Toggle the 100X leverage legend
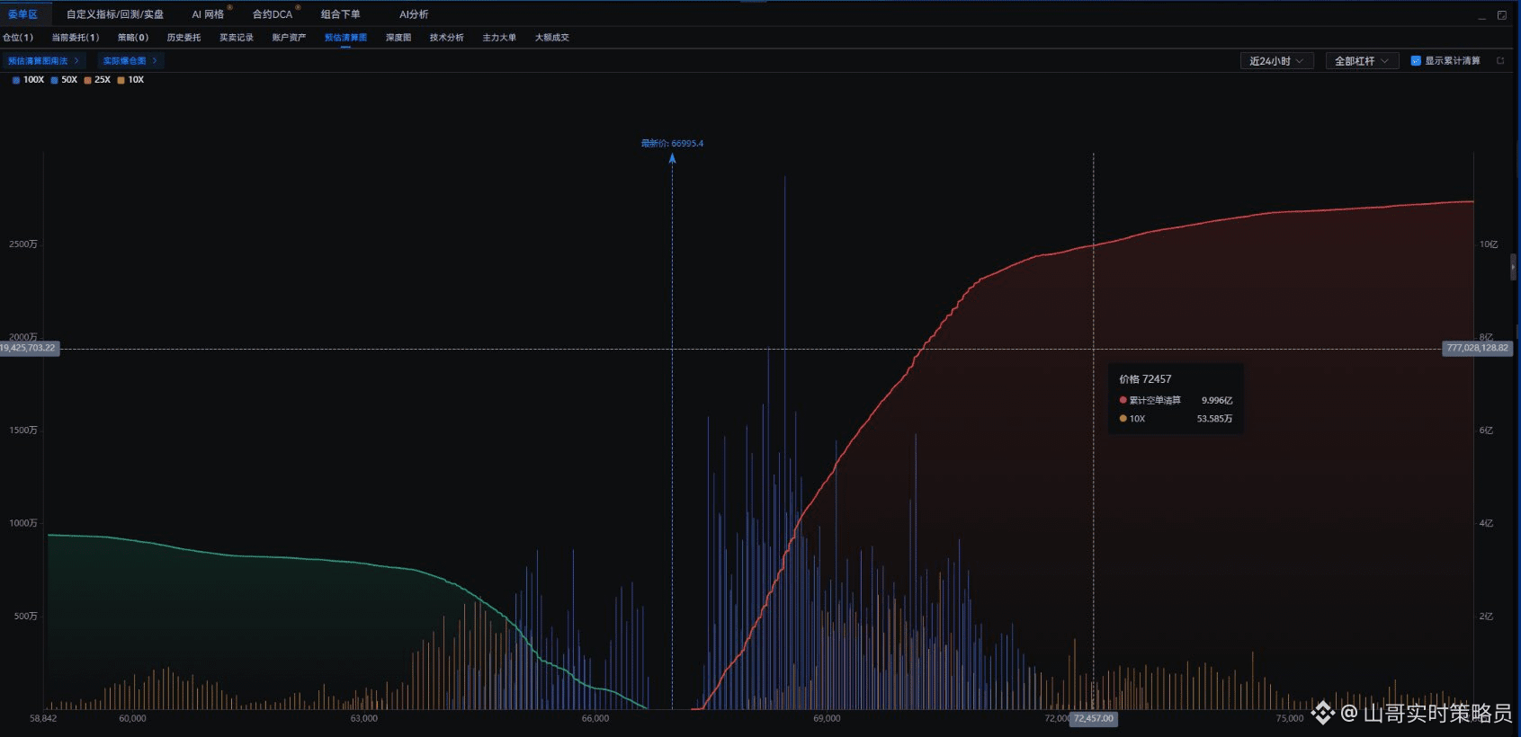This screenshot has width=1521, height=737. tap(28, 80)
